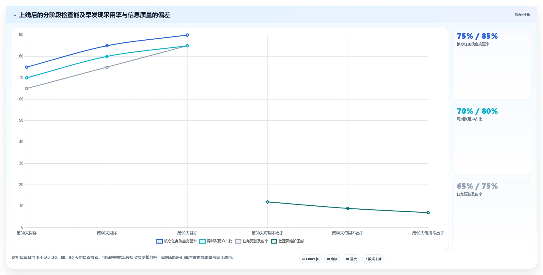Click the blue data point at 第30天目标 (75)

point(27,67)
